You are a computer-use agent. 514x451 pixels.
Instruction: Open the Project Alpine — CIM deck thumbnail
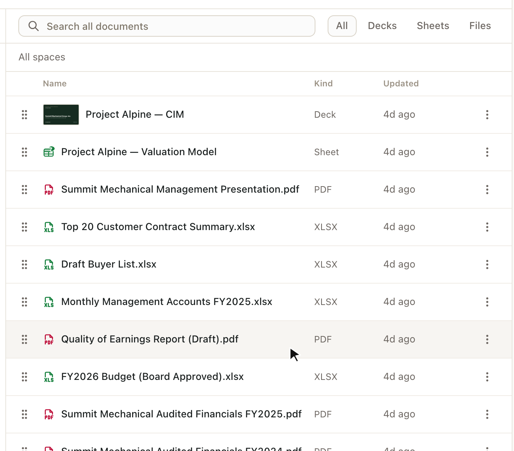[61, 115]
